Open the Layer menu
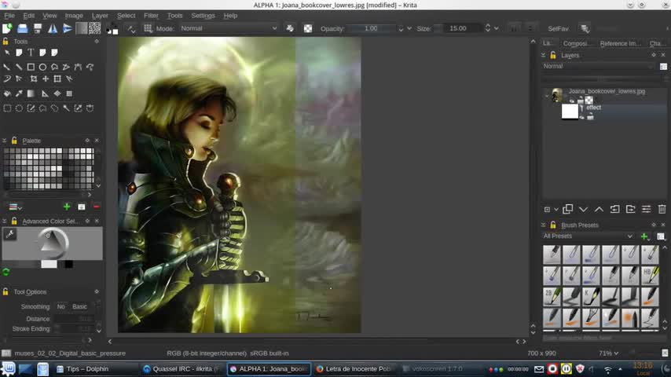The height and width of the screenshot is (377, 671). click(x=100, y=16)
